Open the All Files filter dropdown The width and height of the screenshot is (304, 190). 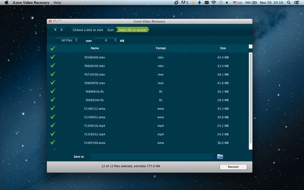pyautogui.click(x=67, y=40)
